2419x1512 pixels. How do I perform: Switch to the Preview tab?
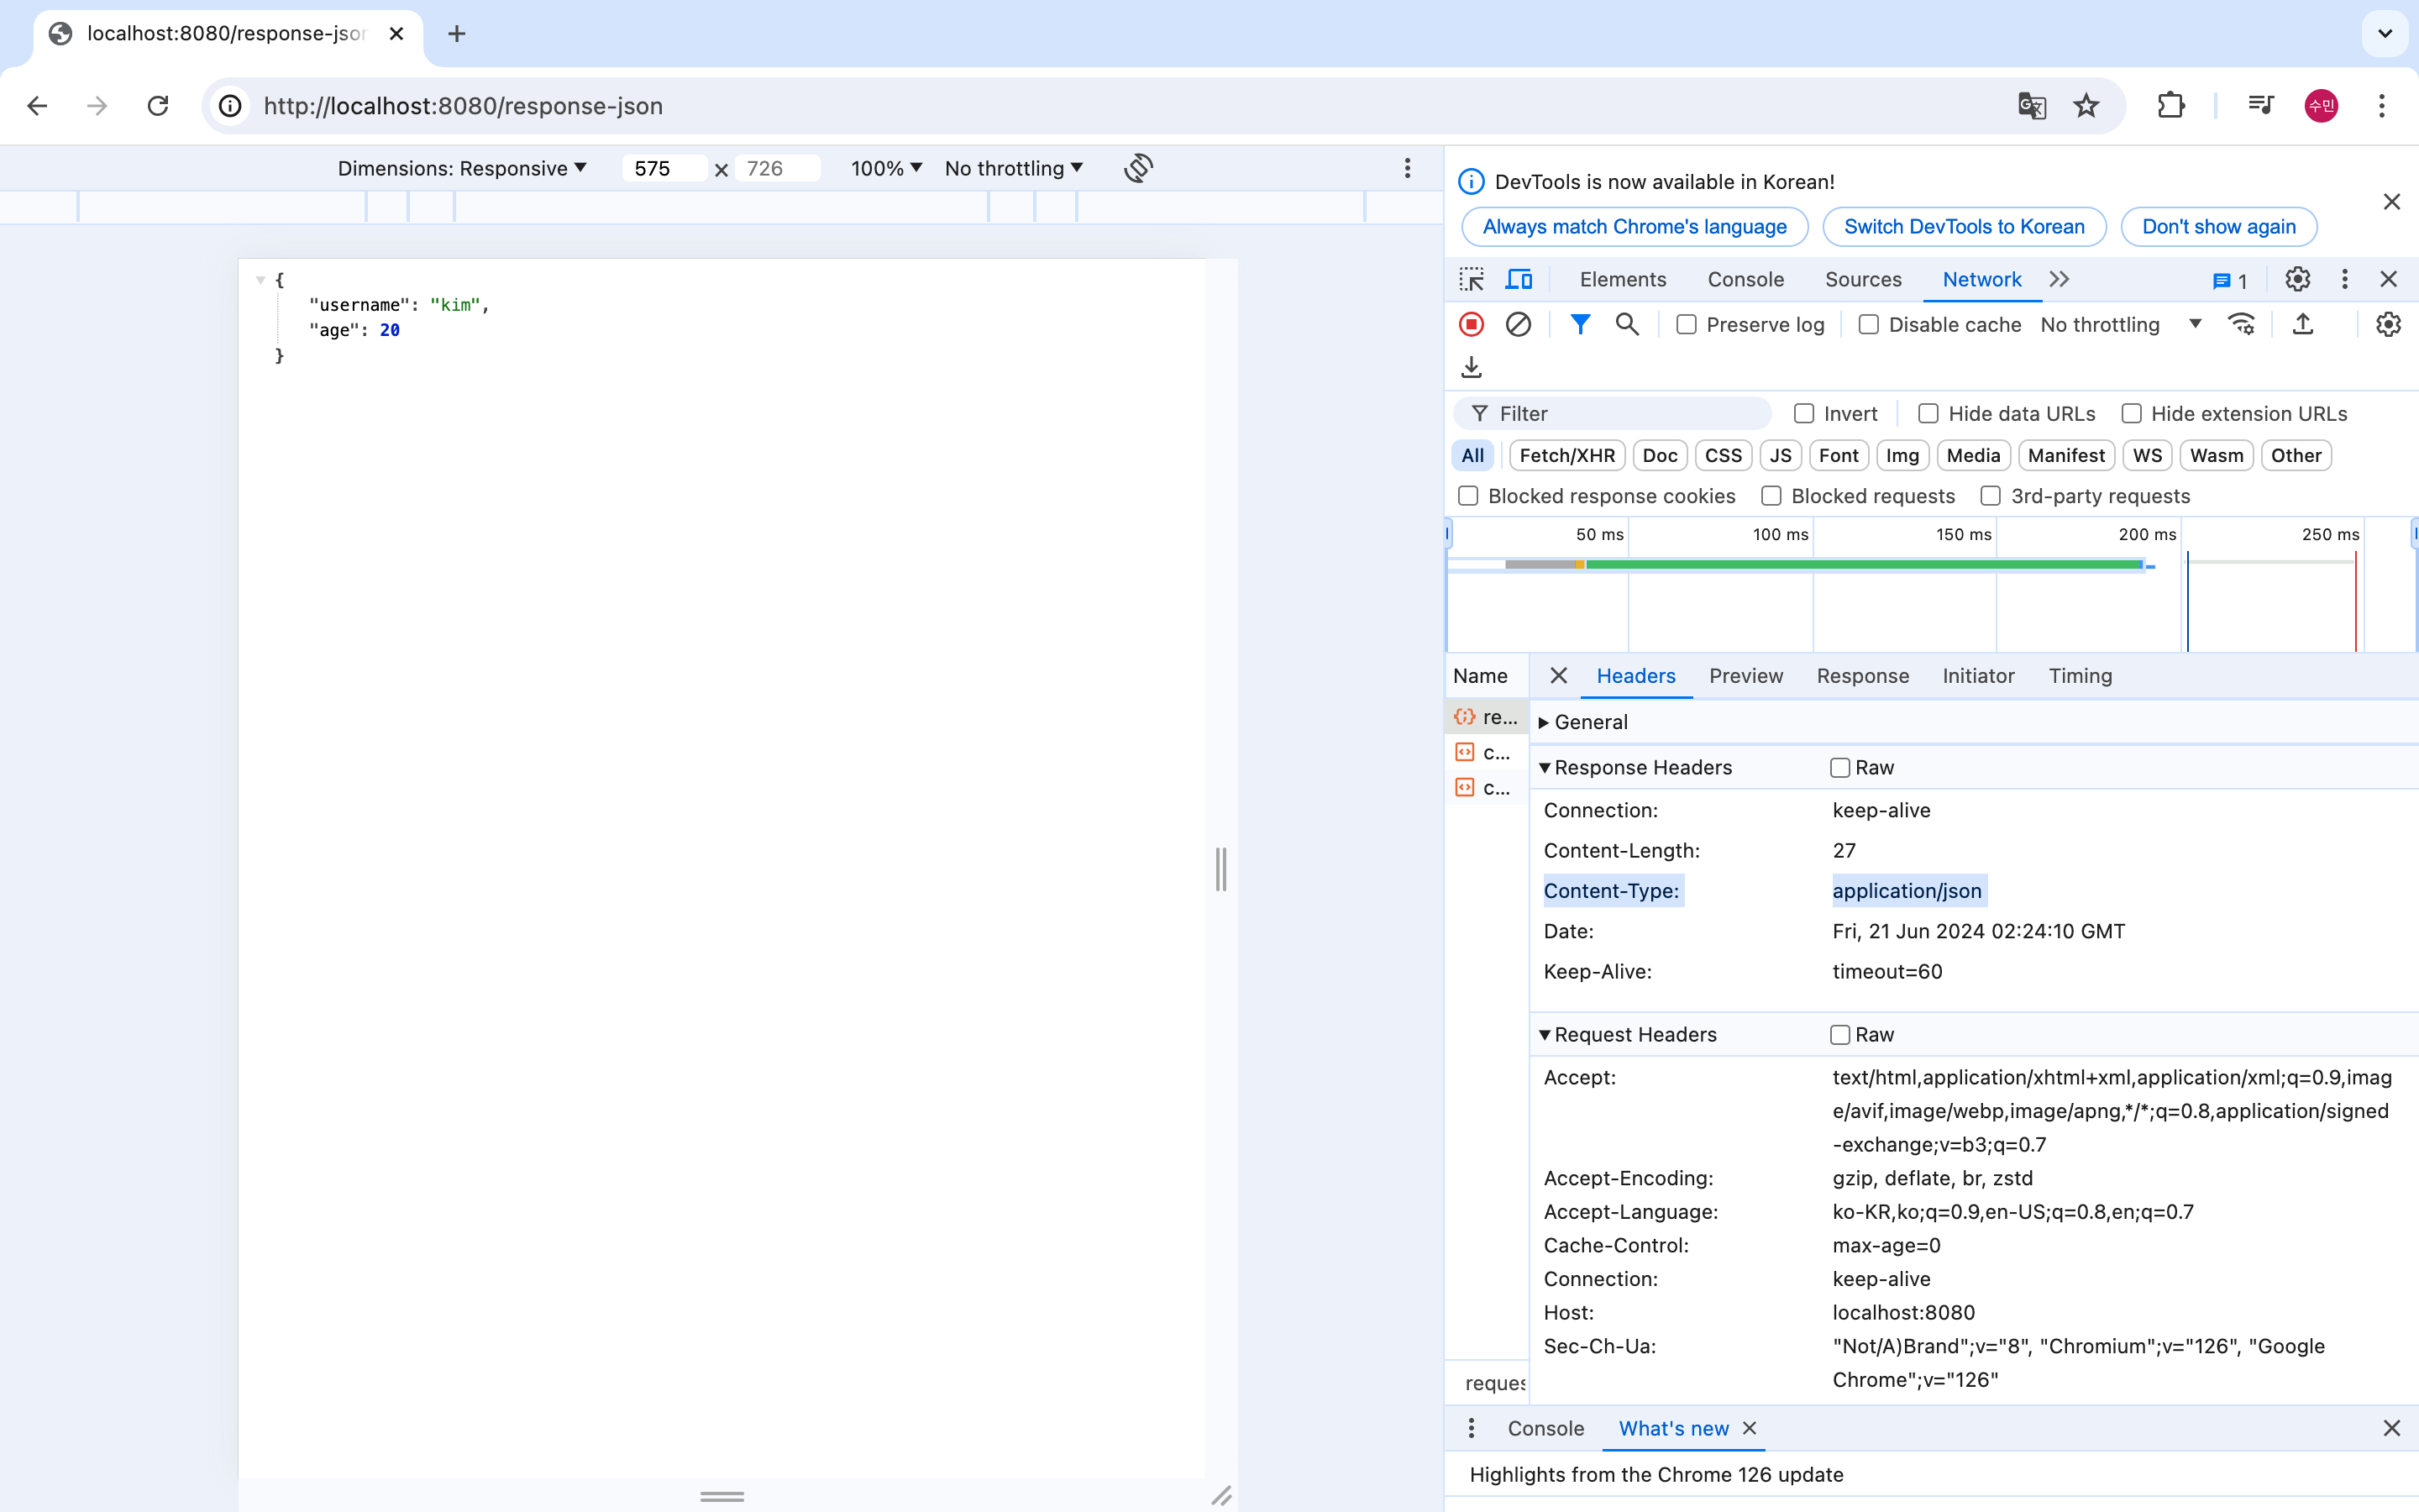point(1745,675)
